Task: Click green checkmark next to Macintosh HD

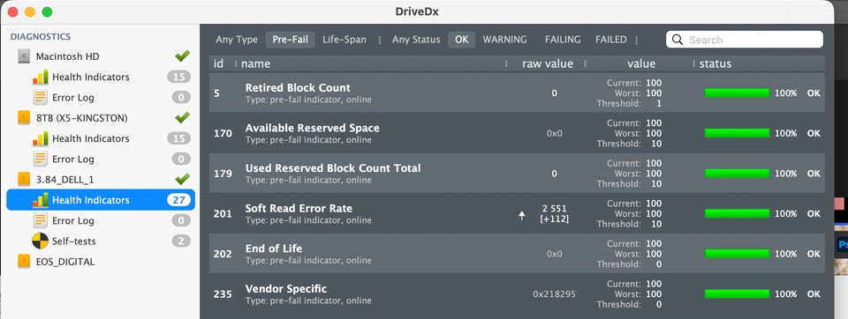Action: (x=183, y=56)
